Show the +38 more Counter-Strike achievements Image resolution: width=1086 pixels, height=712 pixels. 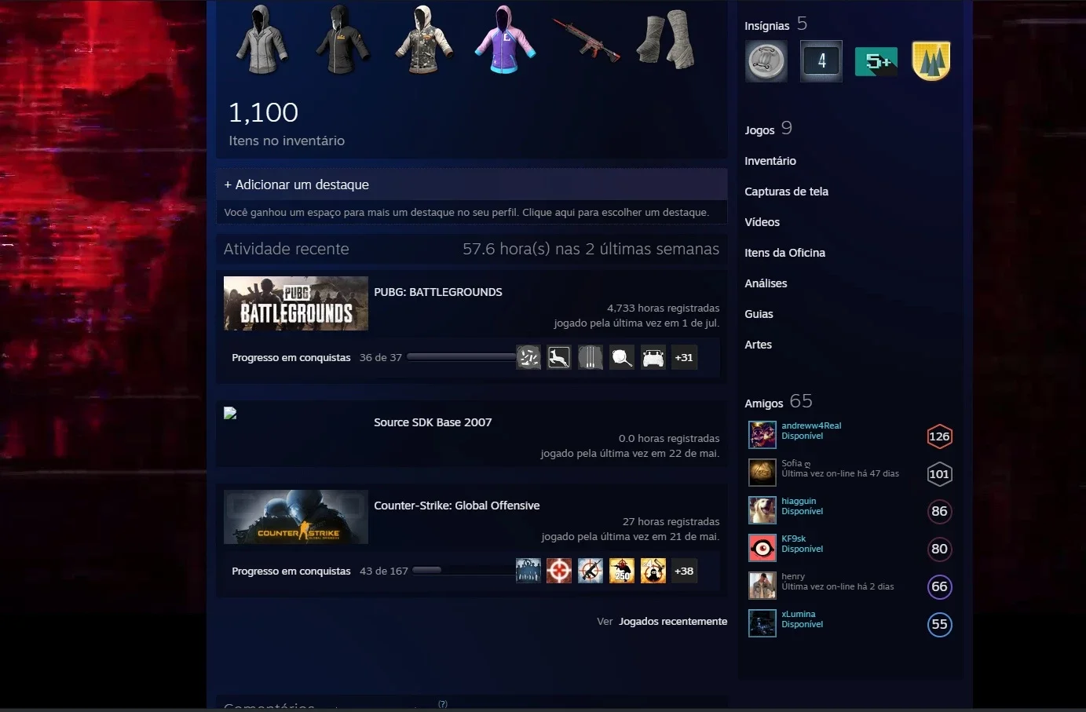684,571
